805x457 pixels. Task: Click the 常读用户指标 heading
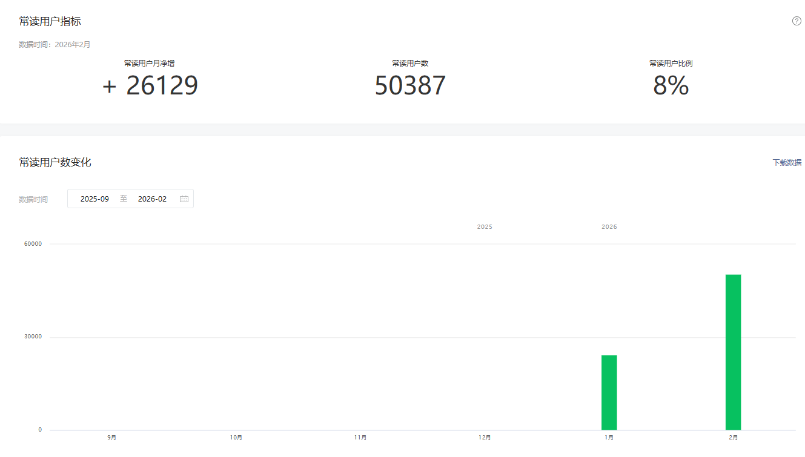point(50,22)
